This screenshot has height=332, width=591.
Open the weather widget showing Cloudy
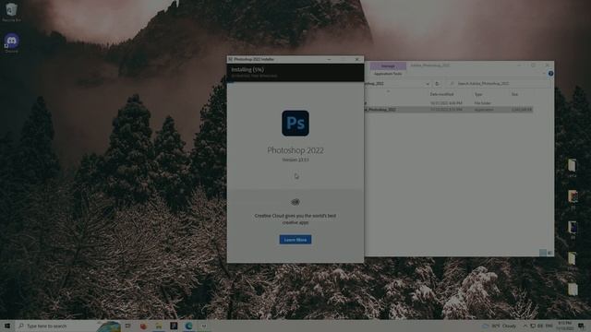click(500, 326)
